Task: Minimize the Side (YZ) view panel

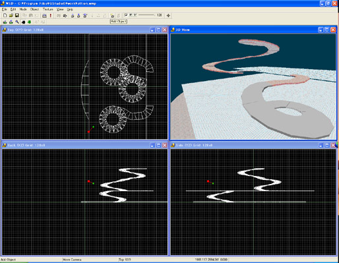Action: (321, 146)
